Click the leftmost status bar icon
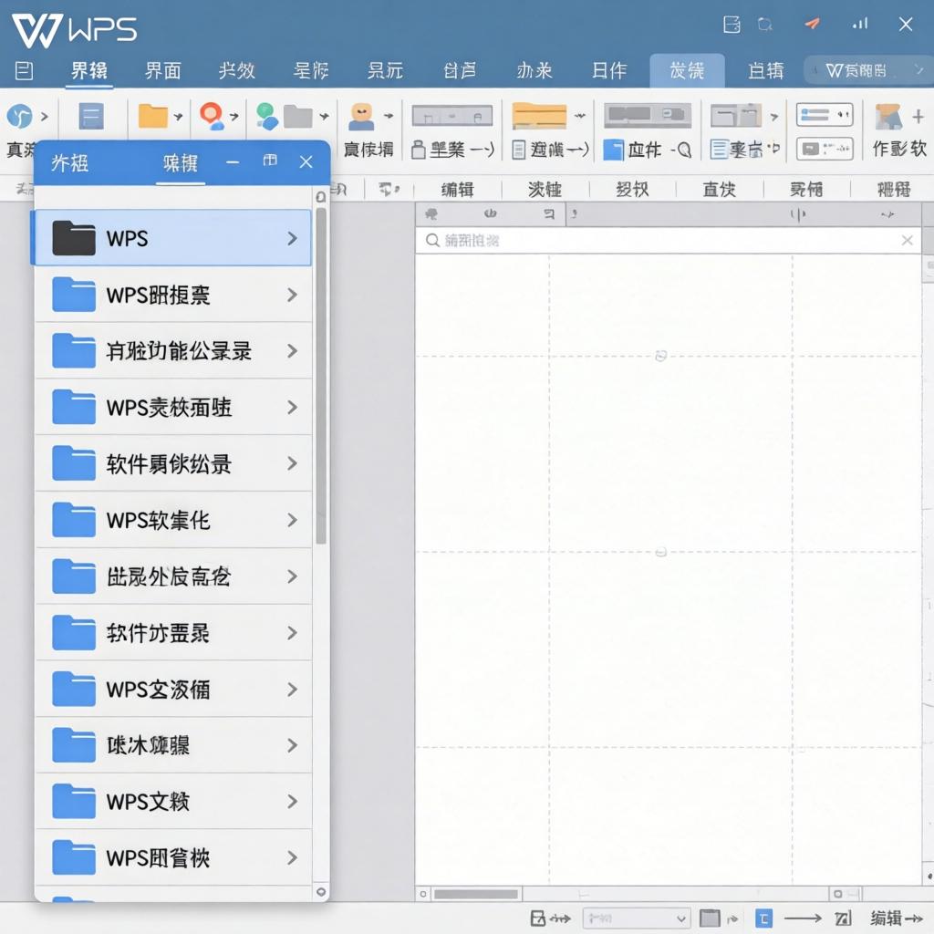The image size is (934, 934). coord(538,918)
